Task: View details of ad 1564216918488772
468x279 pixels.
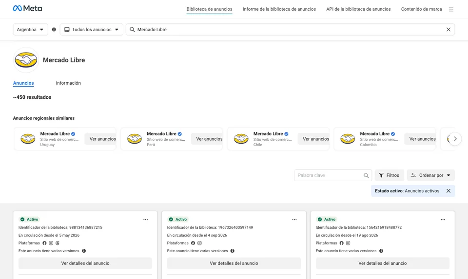Action: [383, 263]
